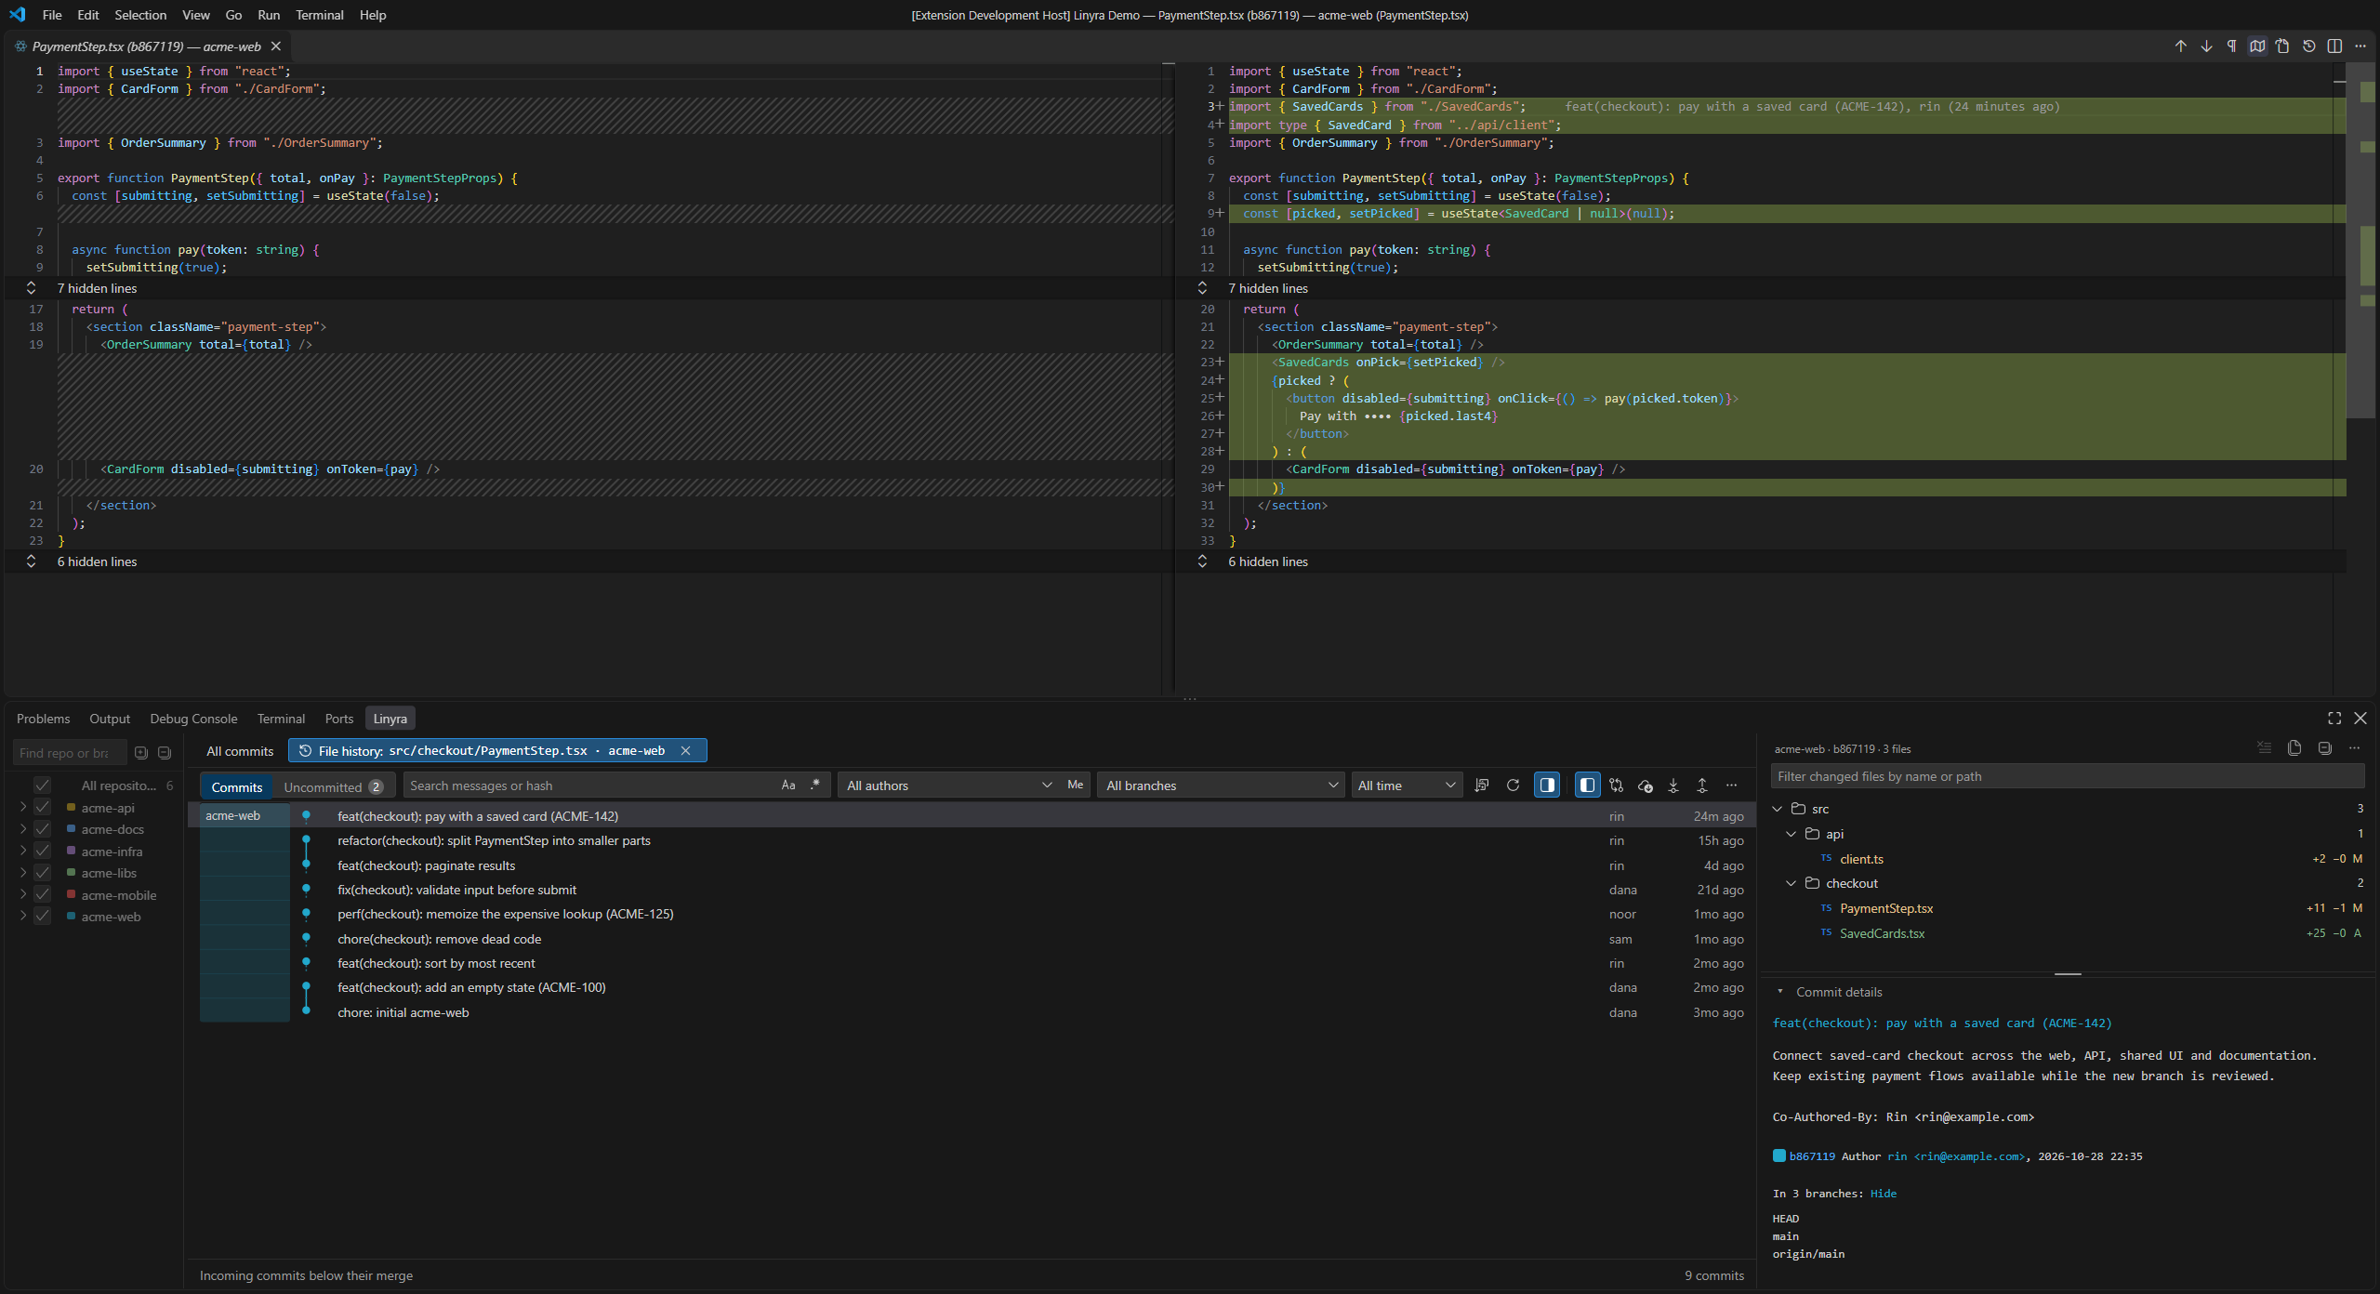
Task: Switch to the Uncommitted tab
Action: 333,786
